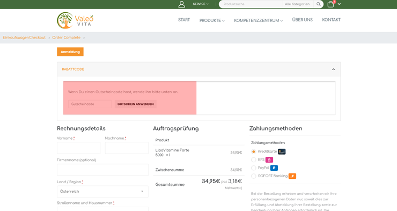
Task: Focus the Vorname input field
Action: (78, 148)
